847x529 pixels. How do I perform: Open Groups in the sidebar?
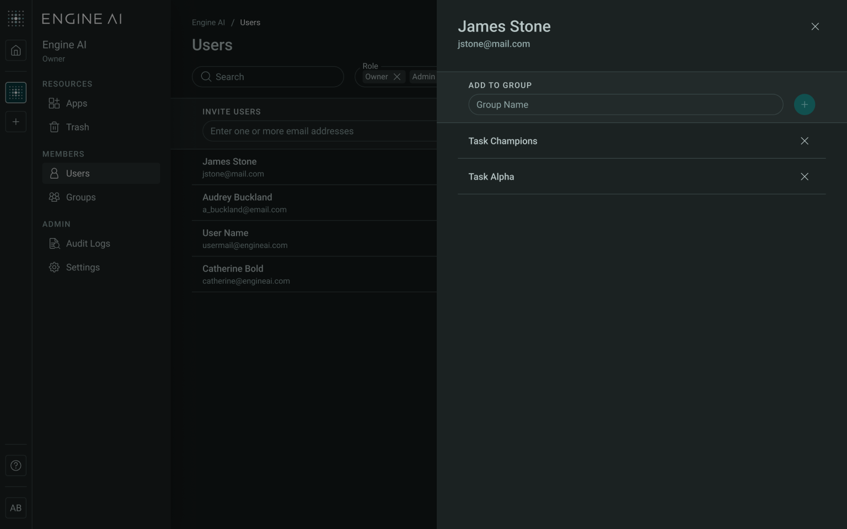(x=101, y=197)
